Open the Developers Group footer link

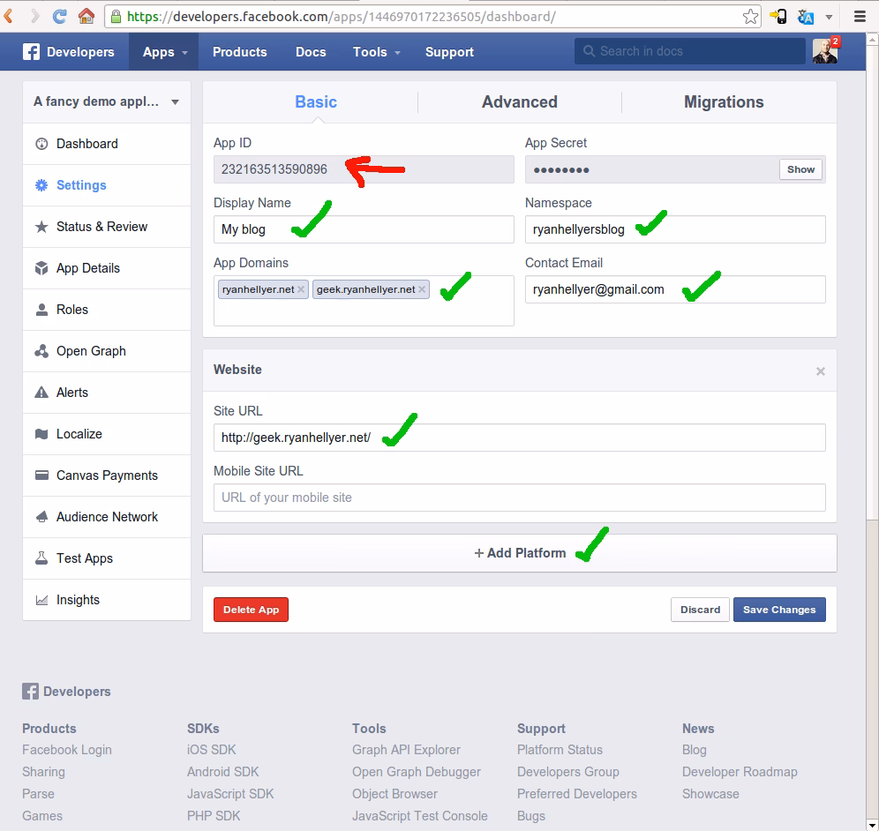point(567,772)
